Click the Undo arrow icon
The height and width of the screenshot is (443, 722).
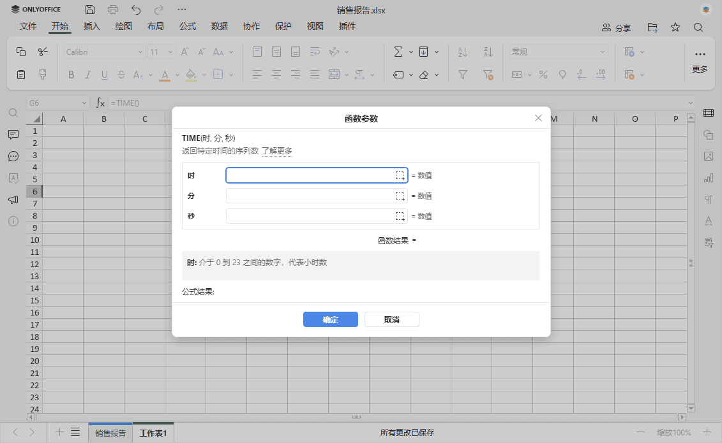(136, 10)
